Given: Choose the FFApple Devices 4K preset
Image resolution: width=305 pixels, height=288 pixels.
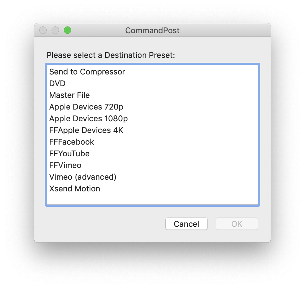Looking at the screenshot, I should point(86,130).
